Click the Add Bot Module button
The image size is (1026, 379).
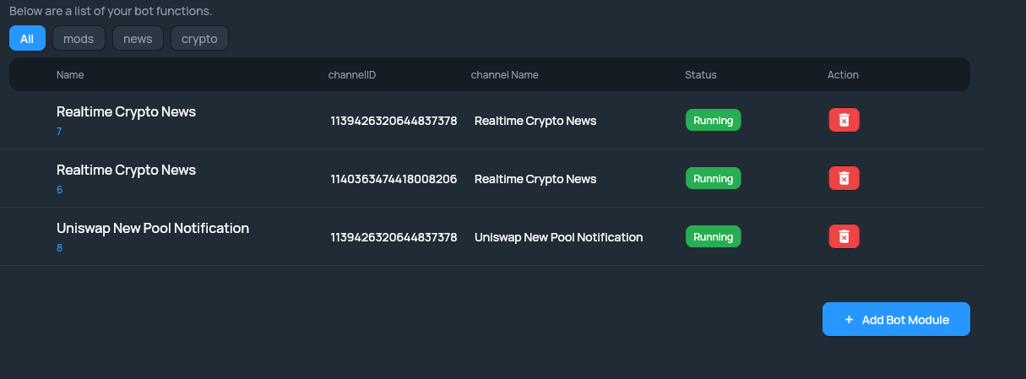pyautogui.click(x=896, y=320)
